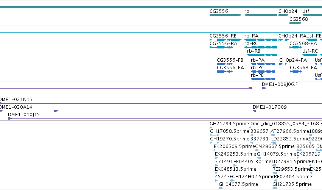Select the CG3568-PA protein glyph
322x190 pixels.
pos(296,72)
